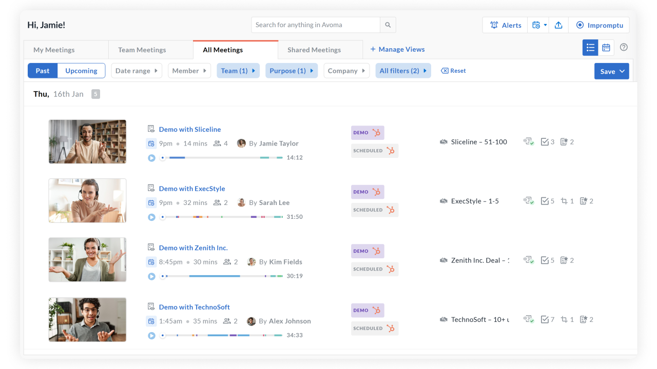Select the list view icon
Image resolution: width=657 pixels, height=369 pixels.
coord(590,48)
